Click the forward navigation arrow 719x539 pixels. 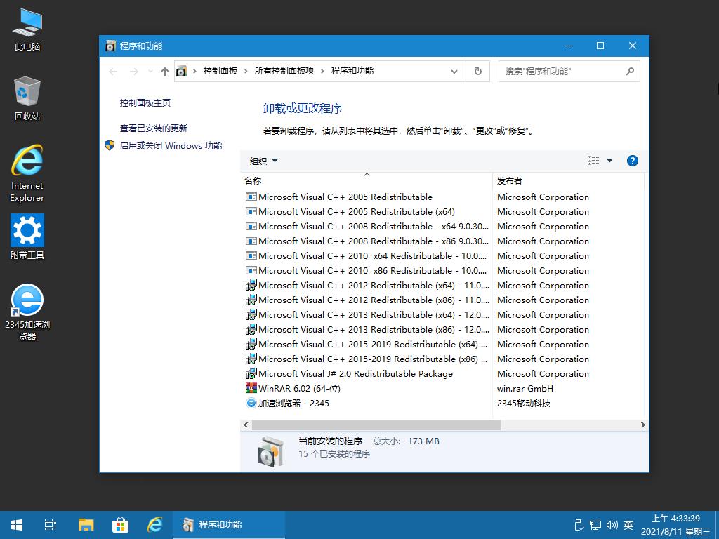coord(134,72)
